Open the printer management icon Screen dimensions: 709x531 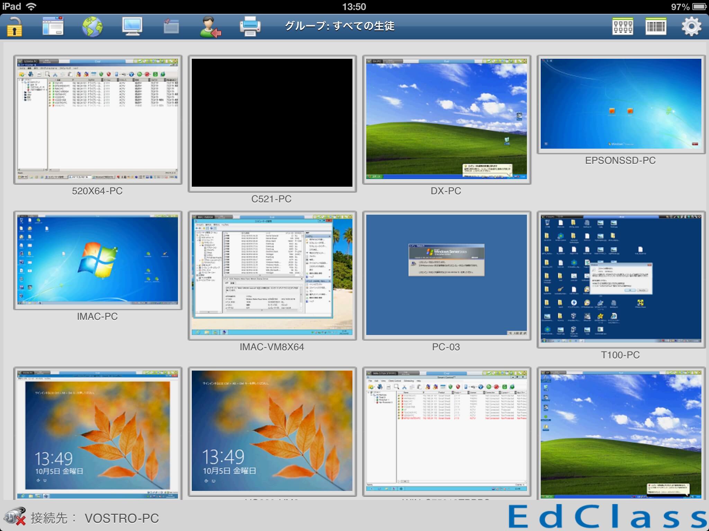[250, 27]
